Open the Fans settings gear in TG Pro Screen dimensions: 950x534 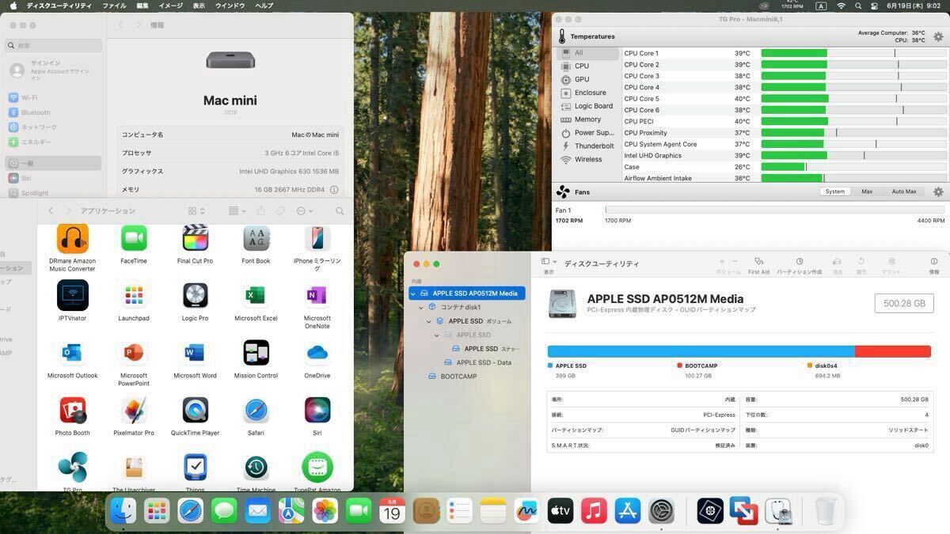pos(938,191)
